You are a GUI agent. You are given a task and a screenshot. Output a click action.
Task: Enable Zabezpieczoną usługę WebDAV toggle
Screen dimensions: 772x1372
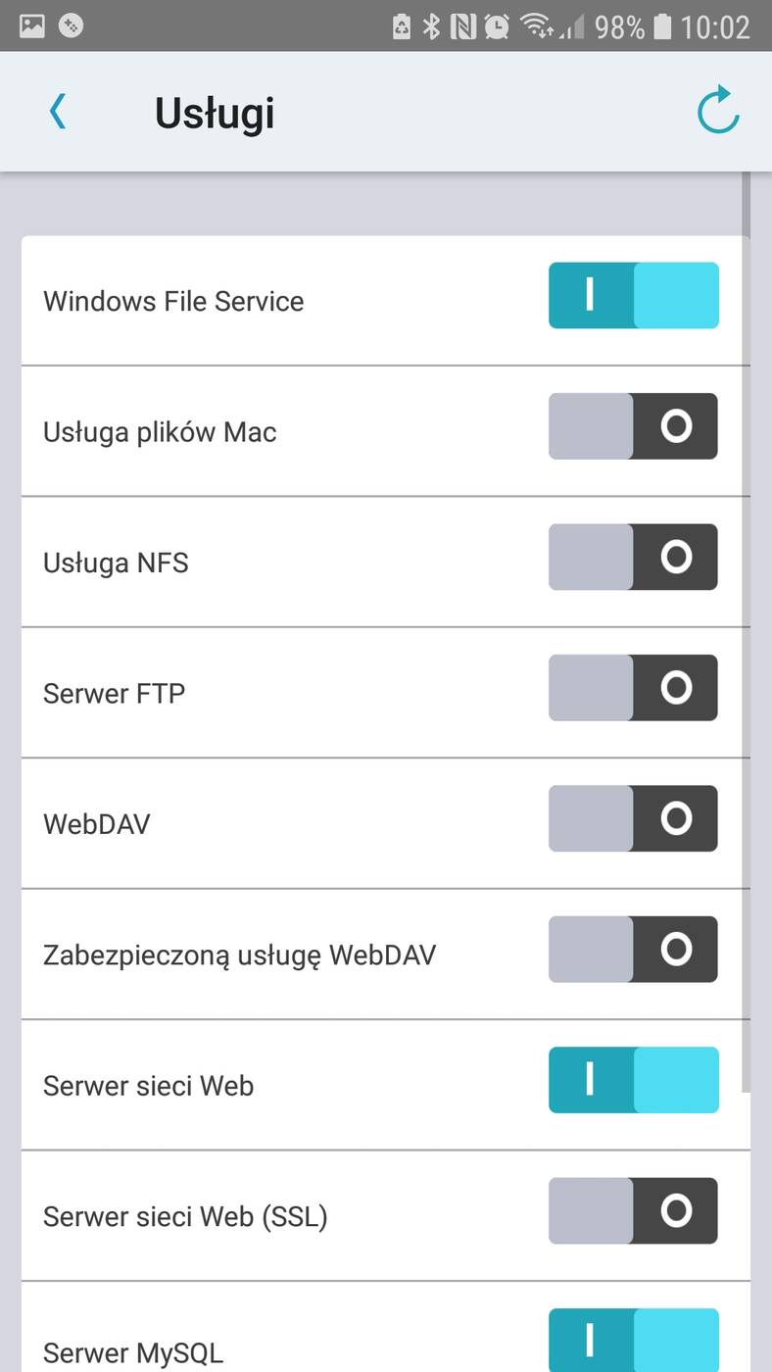633,949
